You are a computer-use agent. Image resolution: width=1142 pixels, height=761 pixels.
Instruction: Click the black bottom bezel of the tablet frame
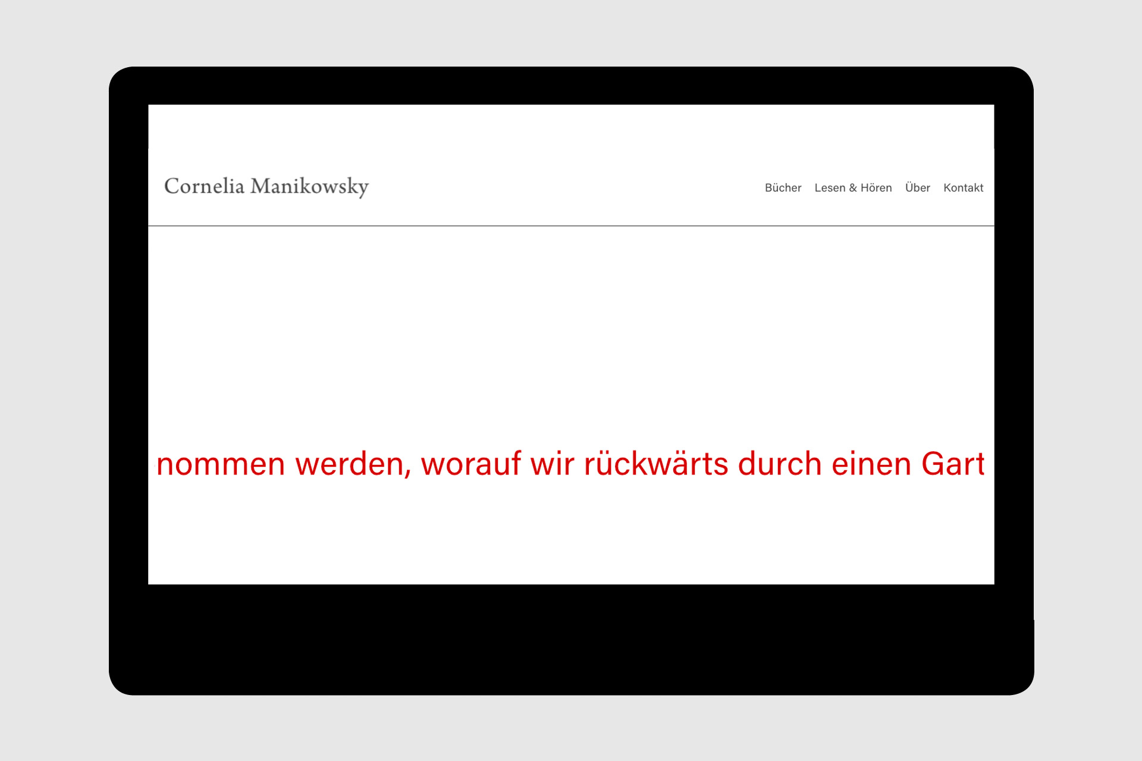pyautogui.click(x=571, y=639)
